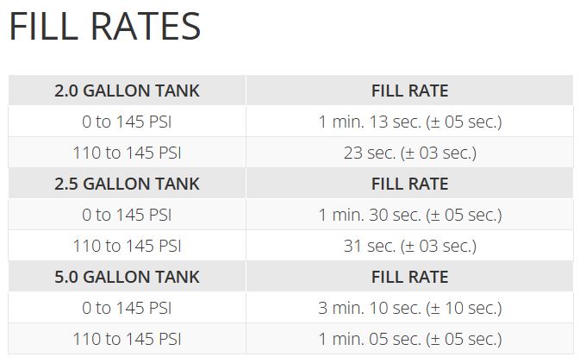Select the 1 min. 05 sec. fill rate cell

coord(409,339)
